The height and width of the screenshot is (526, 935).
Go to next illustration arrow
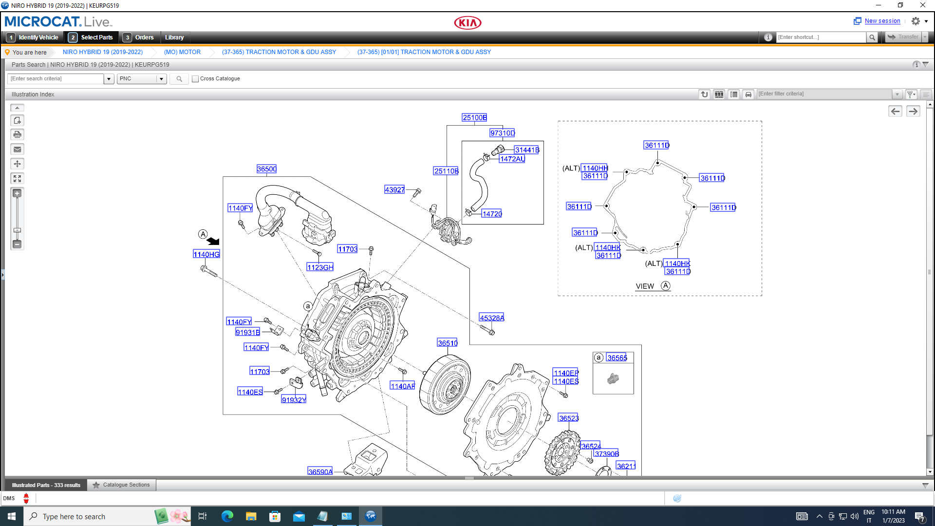913,111
